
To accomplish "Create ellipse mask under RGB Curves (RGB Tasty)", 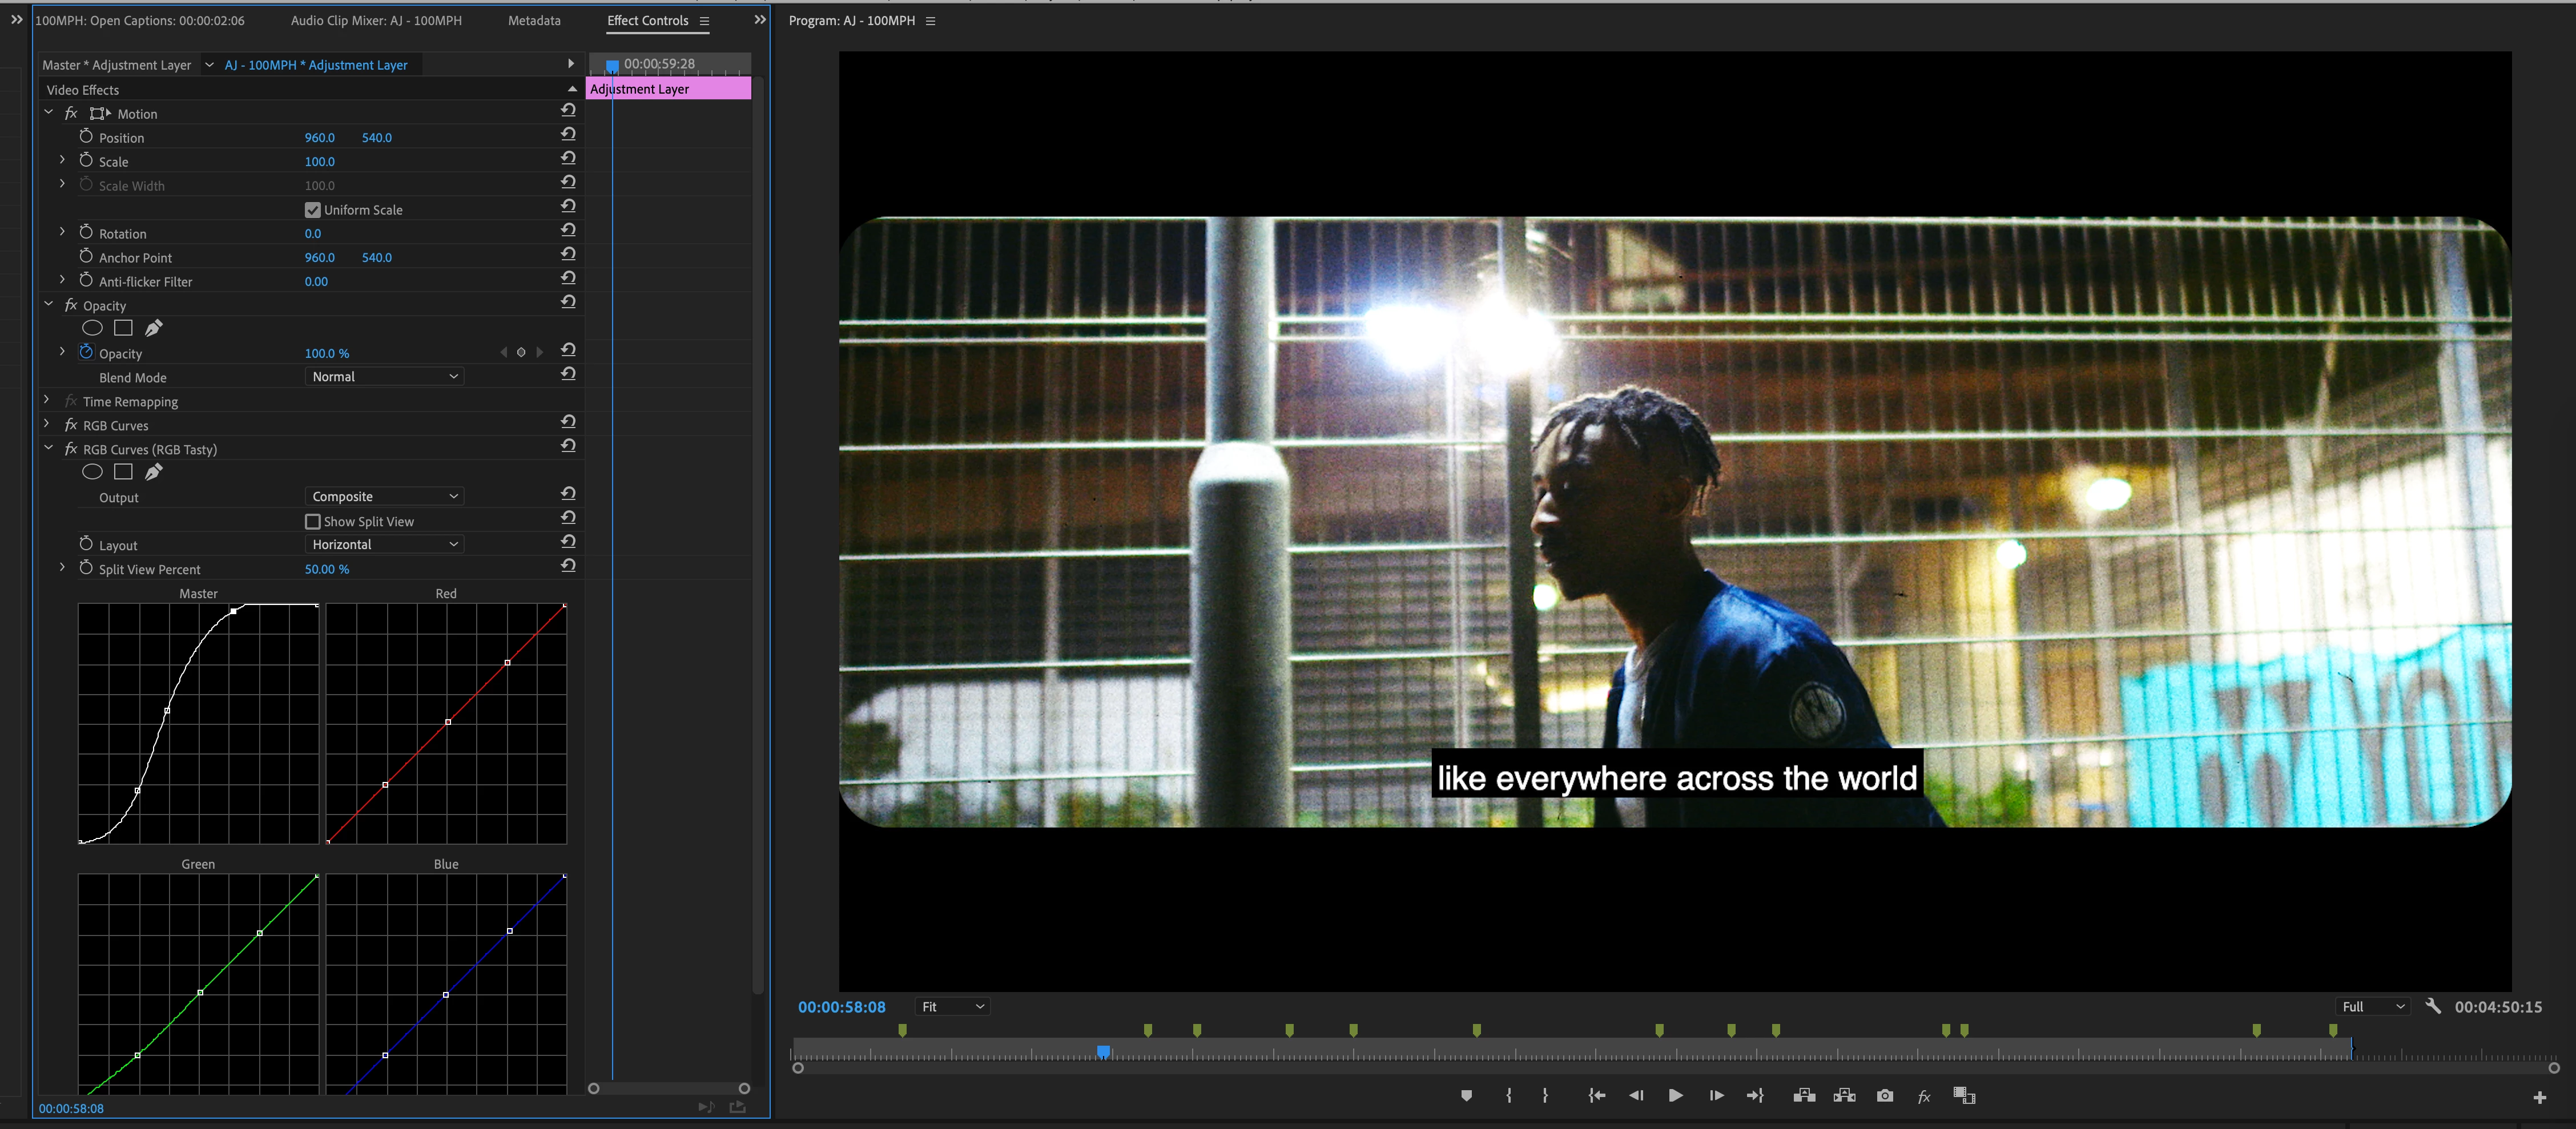I will click(92, 472).
